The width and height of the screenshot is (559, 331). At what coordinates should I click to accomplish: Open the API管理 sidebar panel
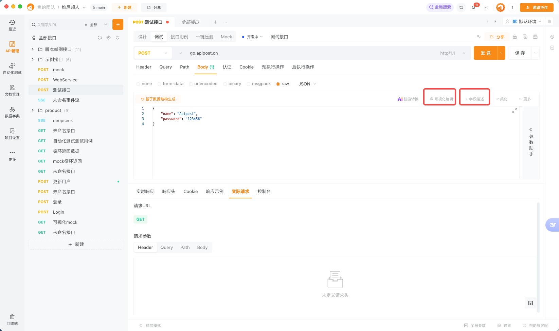tap(12, 47)
